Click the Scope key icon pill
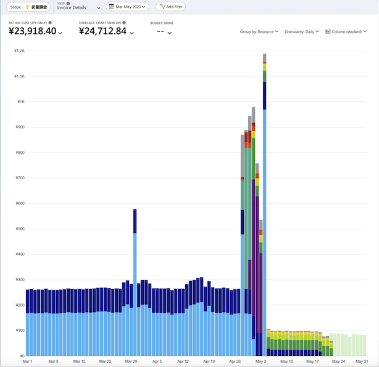 (x=26, y=7)
